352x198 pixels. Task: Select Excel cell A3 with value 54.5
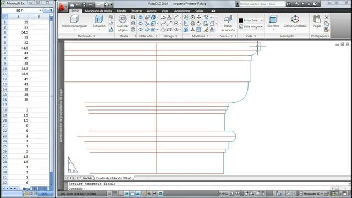(18, 32)
